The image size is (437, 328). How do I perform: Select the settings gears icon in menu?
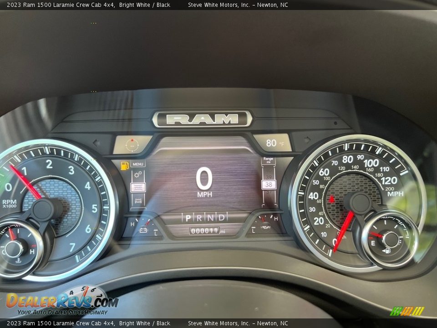(x=138, y=175)
